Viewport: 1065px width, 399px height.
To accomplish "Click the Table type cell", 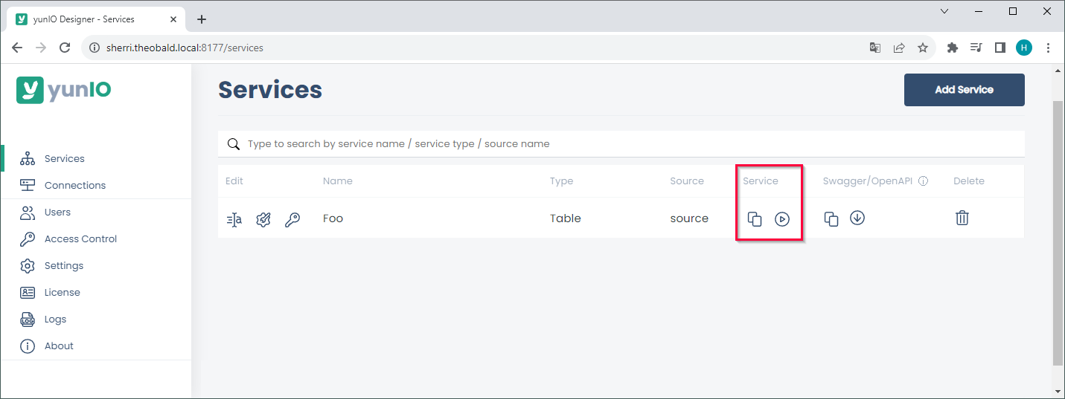I will point(566,218).
